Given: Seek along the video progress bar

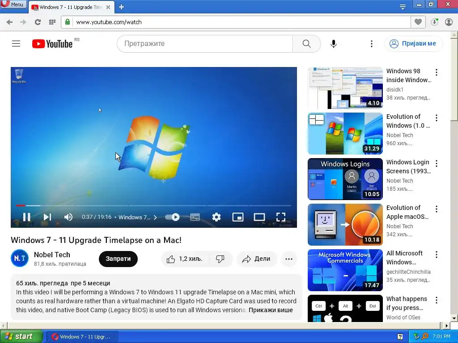Looking at the screenshot, I should pos(154,205).
